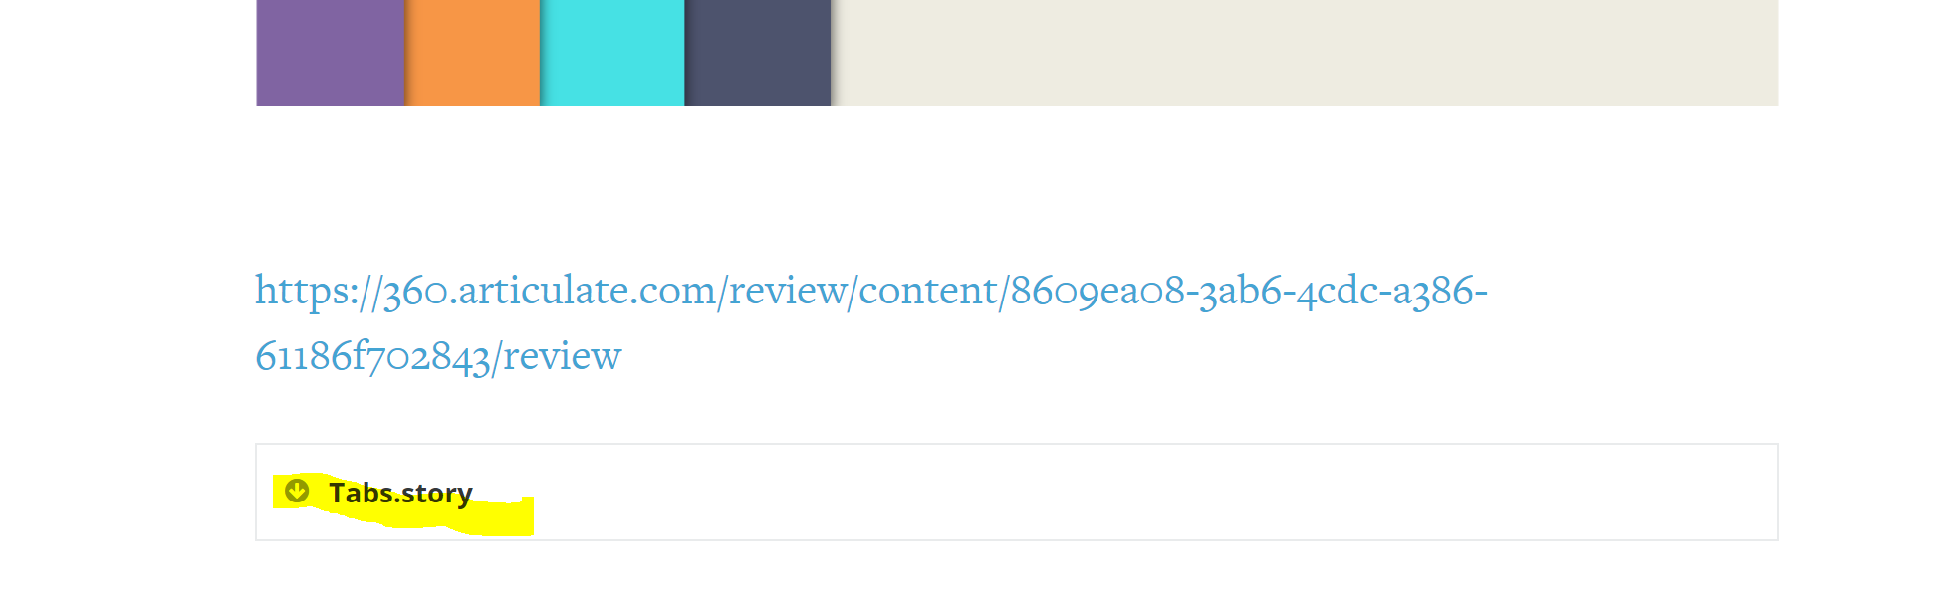The image size is (1950, 601).
Task: Click the '3ab6-4cdc-a386' portion of the URL
Action: coord(1336,291)
